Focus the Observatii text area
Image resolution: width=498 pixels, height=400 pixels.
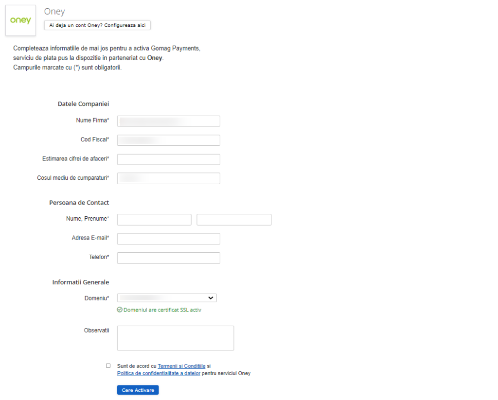pos(175,338)
